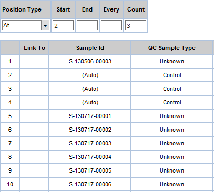Screen dimensions: 214x192
Task: Click the empty End input field
Action: (x=87, y=26)
